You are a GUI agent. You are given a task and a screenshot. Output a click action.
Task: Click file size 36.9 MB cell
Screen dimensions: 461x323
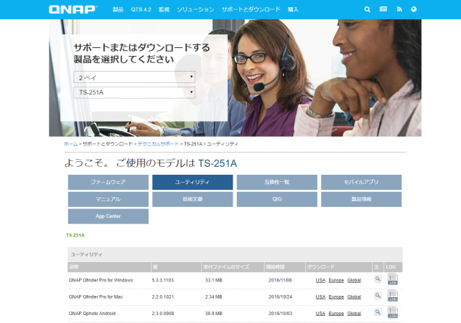point(214,314)
